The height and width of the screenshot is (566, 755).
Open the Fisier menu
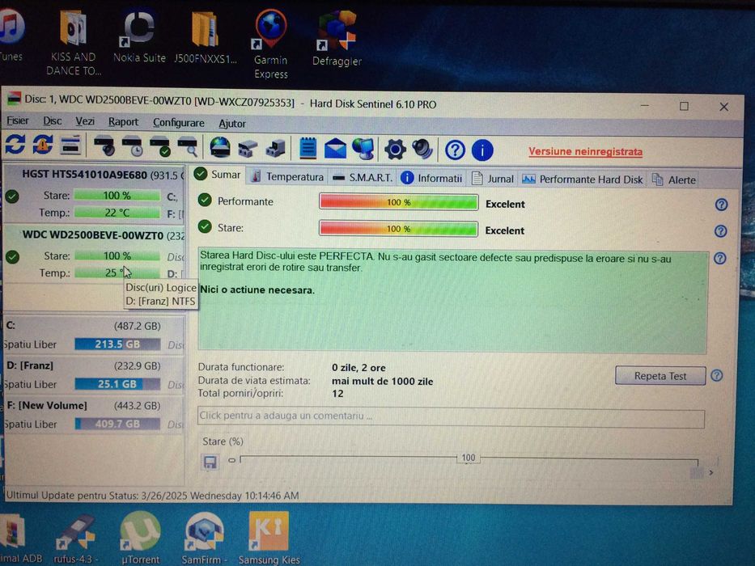(x=18, y=120)
